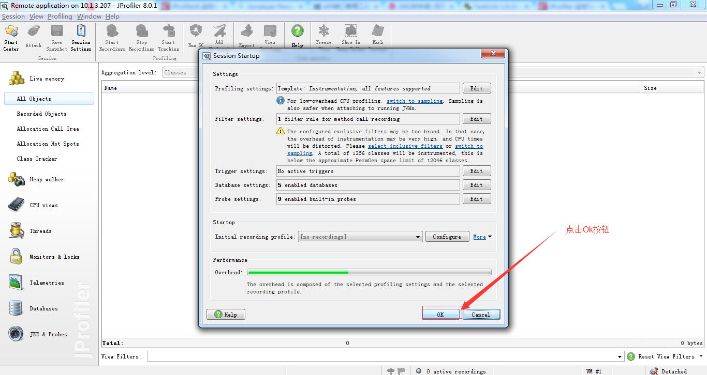
Task: Click OK in Session Startup dialog
Action: [x=440, y=314]
